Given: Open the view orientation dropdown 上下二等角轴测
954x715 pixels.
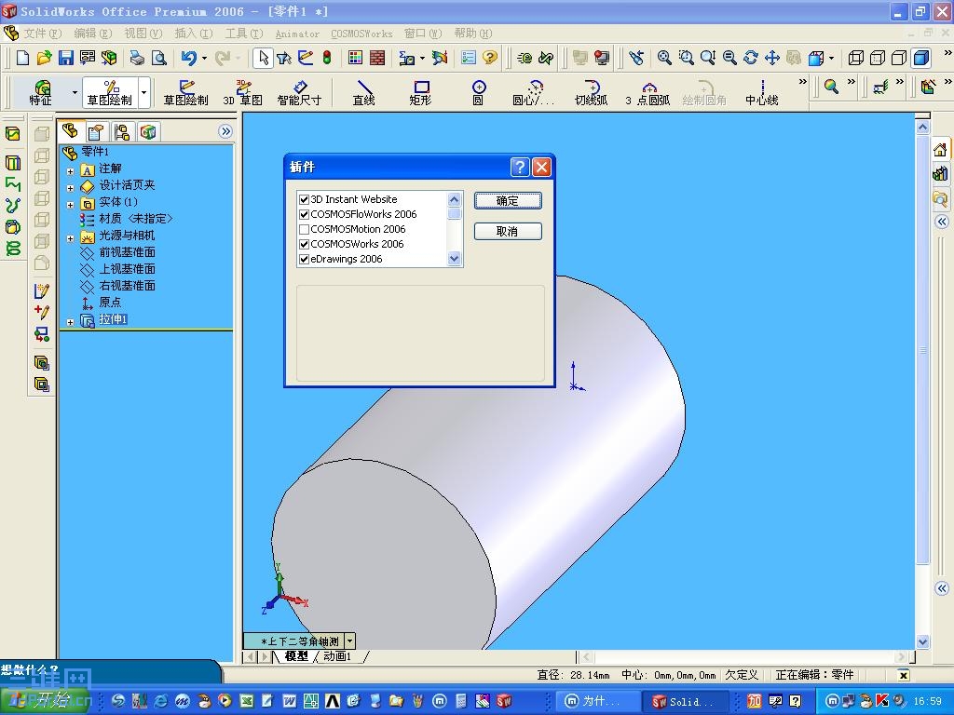Looking at the screenshot, I should tap(350, 641).
